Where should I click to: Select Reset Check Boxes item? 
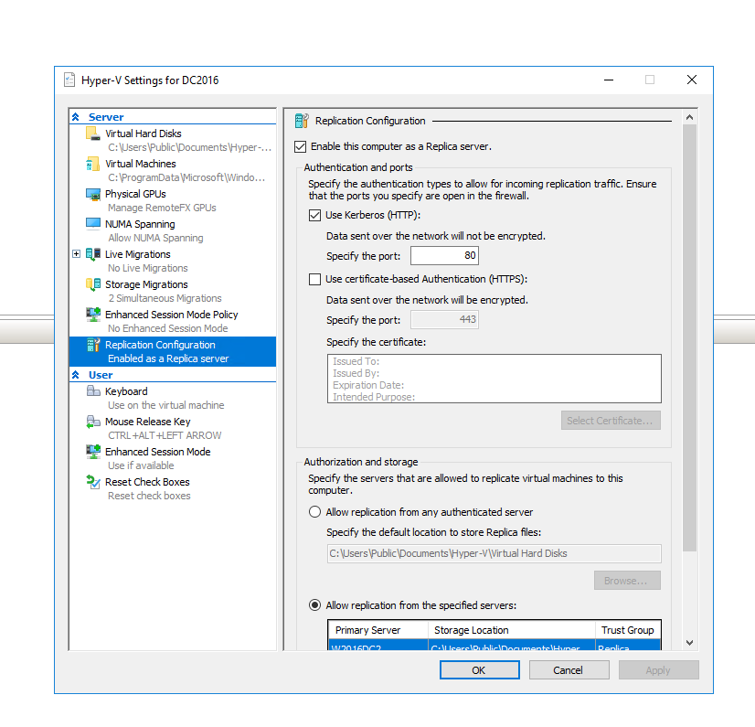pyautogui.click(x=147, y=482)
